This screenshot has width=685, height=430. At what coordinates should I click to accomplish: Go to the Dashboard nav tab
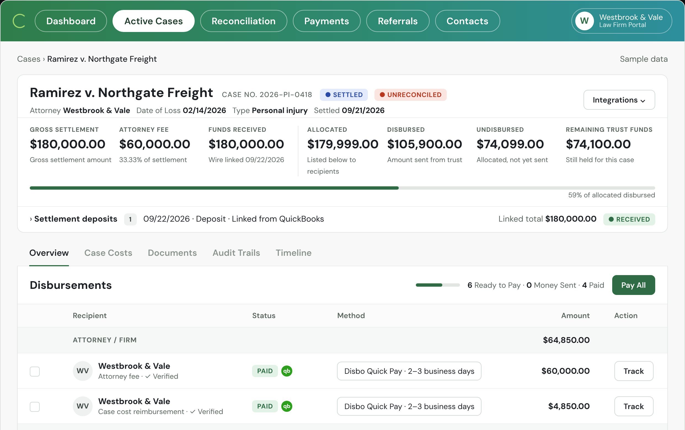click(x=71, y=21)
